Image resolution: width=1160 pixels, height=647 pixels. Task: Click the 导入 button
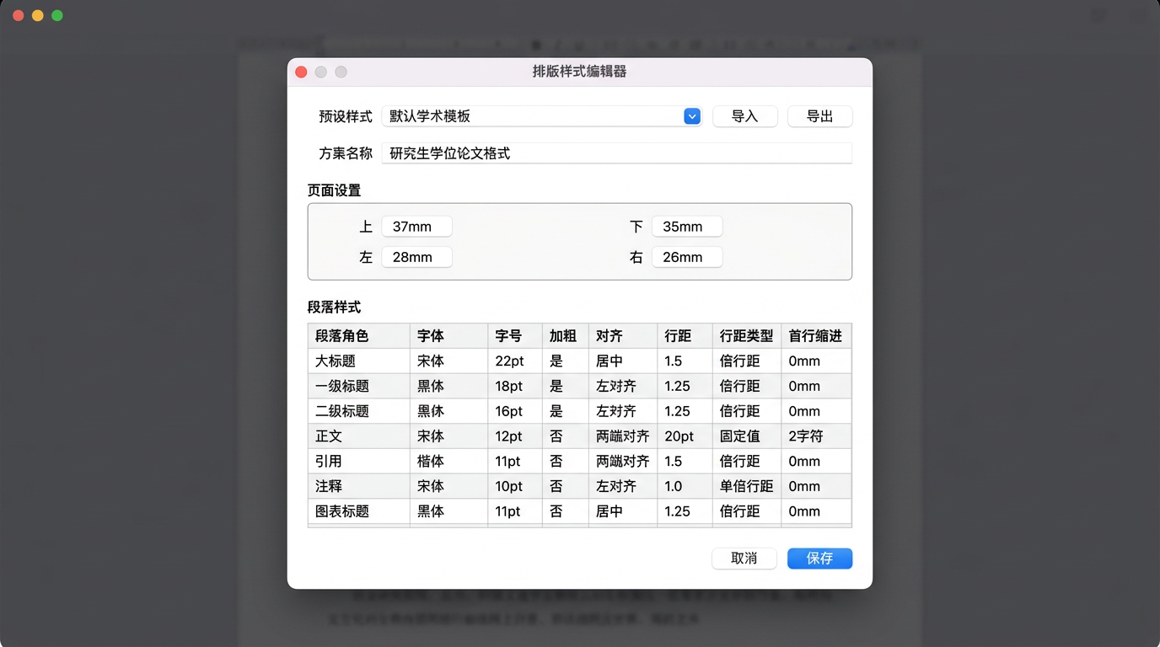point(744,116)
